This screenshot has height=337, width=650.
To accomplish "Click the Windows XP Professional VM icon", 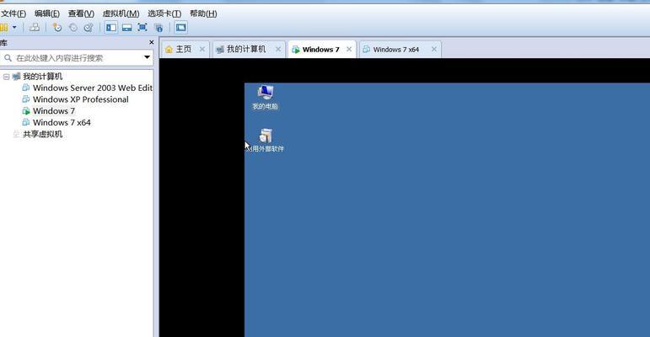I will [25, 99].
